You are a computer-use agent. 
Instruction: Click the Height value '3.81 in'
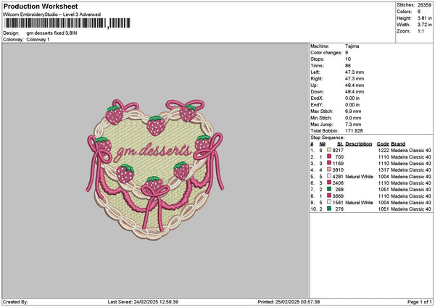click(424, 18)
